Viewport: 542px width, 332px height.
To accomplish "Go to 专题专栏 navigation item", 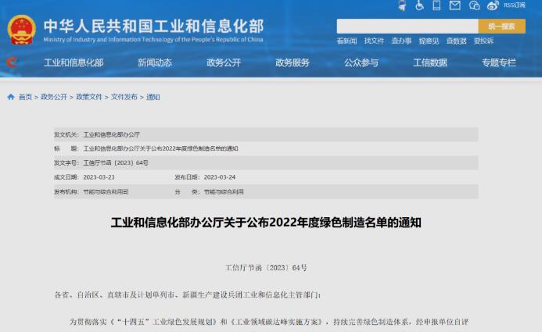I will [499, 63].
